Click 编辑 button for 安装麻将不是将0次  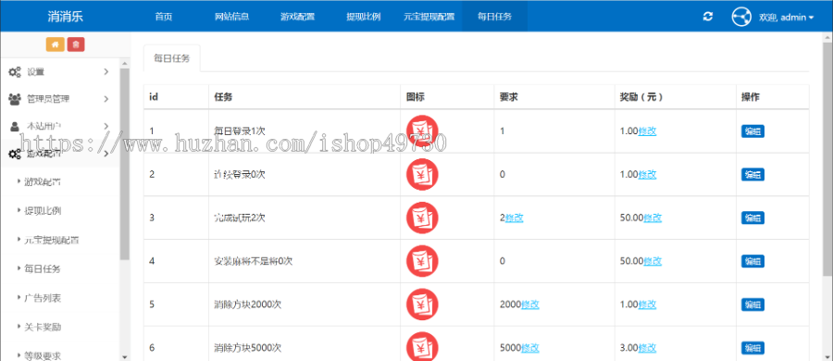752,261
